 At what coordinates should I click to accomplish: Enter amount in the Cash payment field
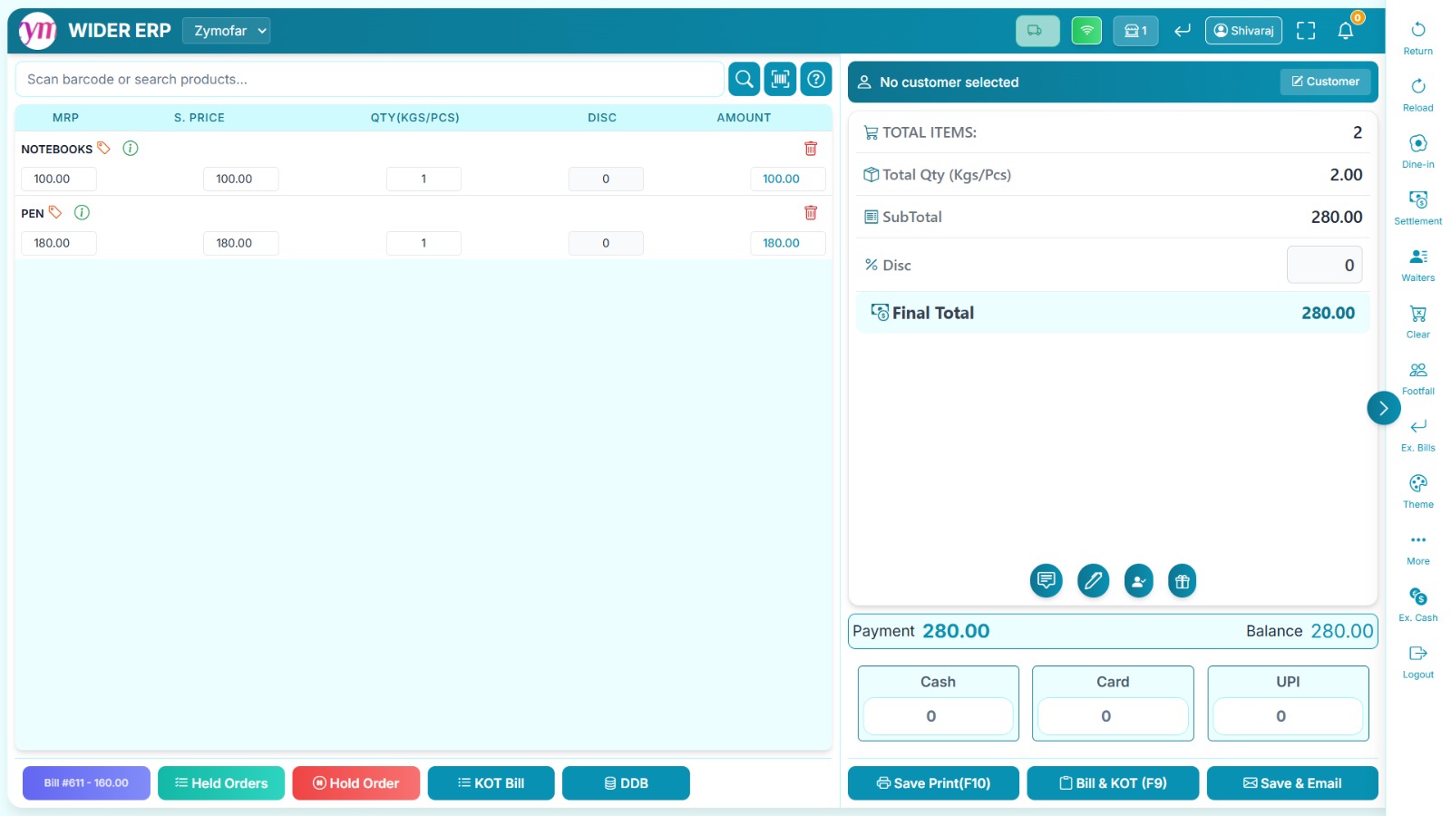coord(938,715)
